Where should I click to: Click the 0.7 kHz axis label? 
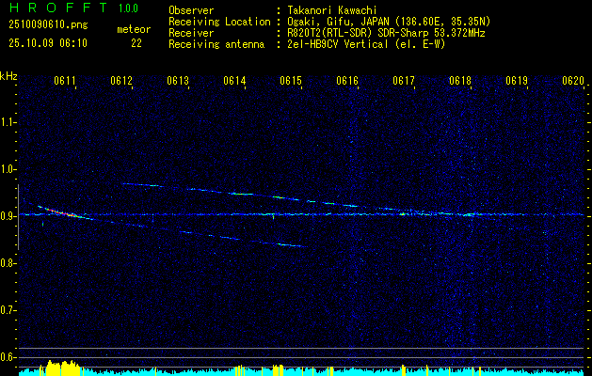pos(8,310)
